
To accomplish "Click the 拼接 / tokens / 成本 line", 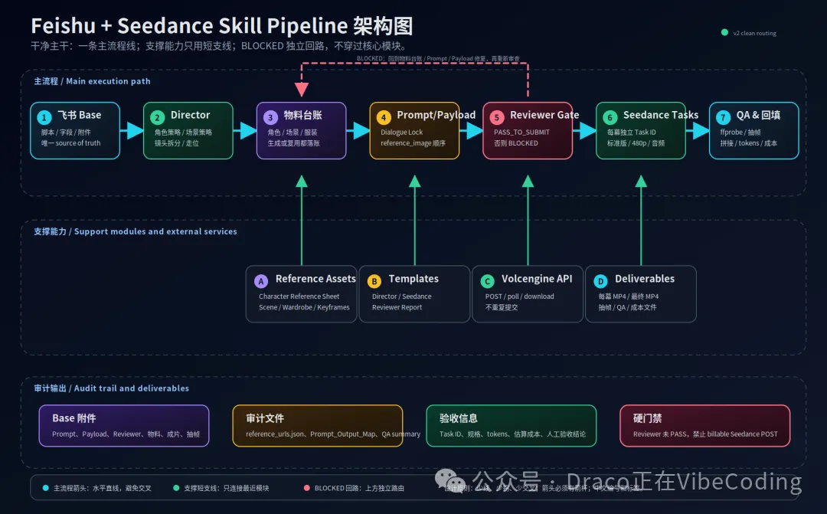I will (x=748, y=143).
